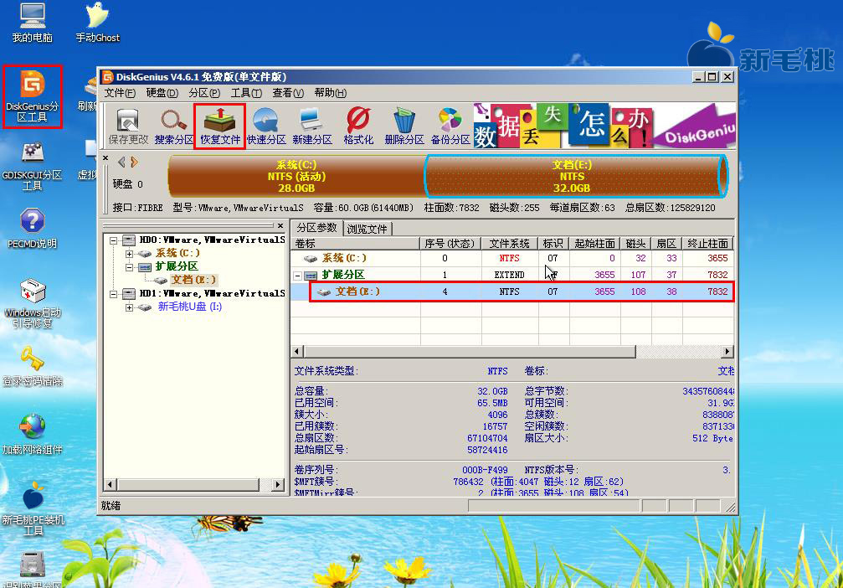Expand 系统(C:) tree node
The width and height of the screenshot is (843, 588).
pyautogui.click(x=129, y=254)
